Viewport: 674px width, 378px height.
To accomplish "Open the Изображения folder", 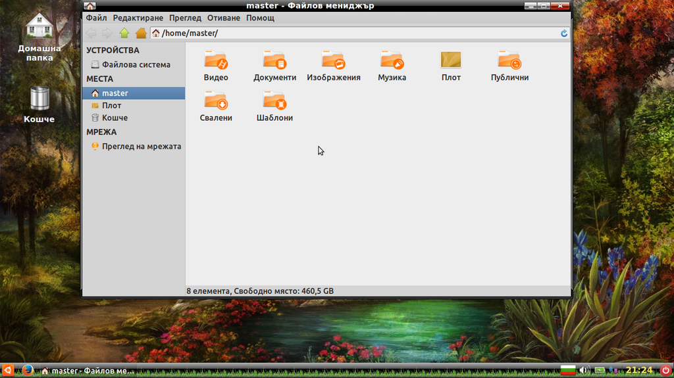I will pyautogui.click(x=334, y=65).
